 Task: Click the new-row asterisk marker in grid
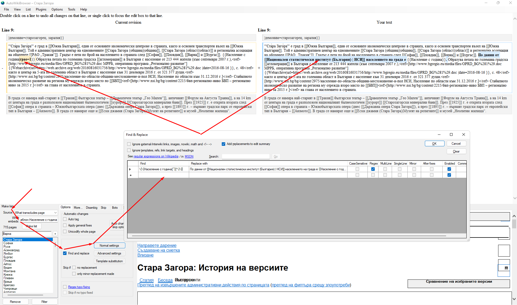(x=131, y=175)
